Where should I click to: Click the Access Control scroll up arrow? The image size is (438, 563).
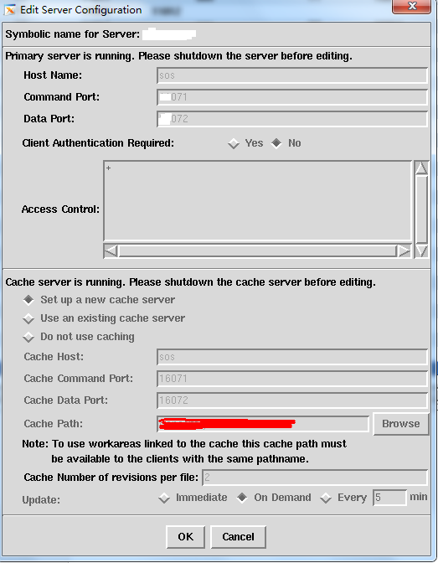[421, 168]
